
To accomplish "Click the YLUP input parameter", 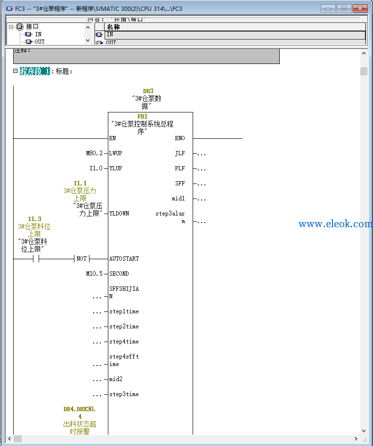I will click(x=115, y=168).
